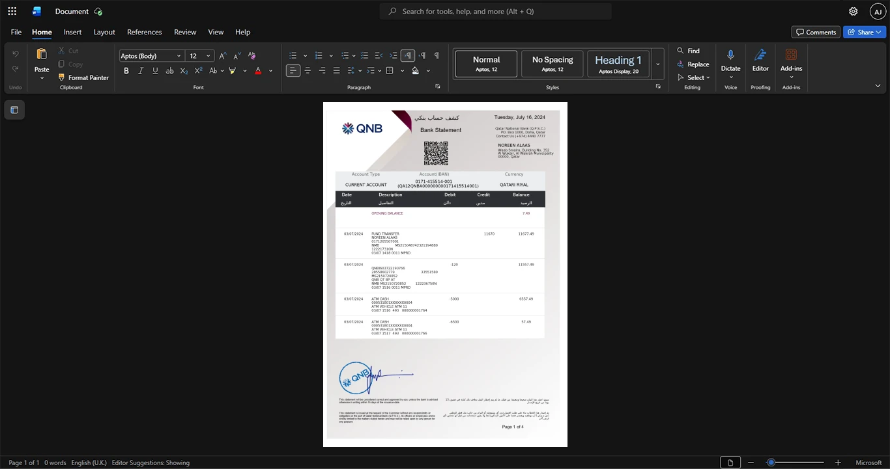
Task: Apply the No Spacing style
Action: [553, 64]
